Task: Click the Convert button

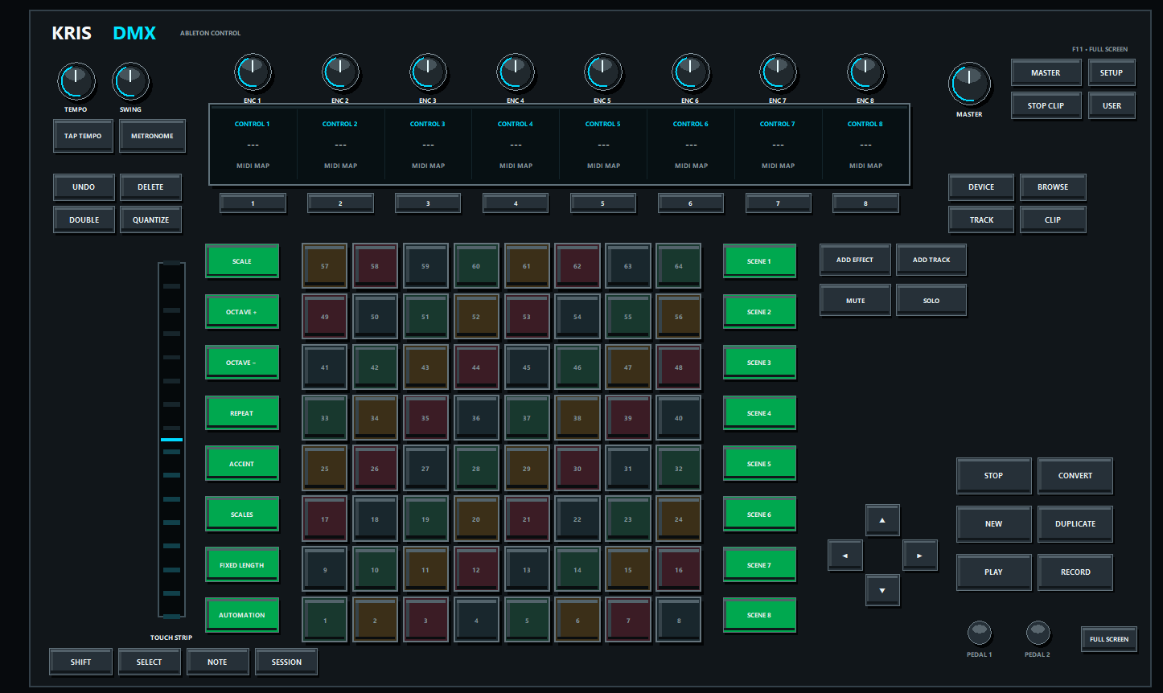Action: (1075, 475)
